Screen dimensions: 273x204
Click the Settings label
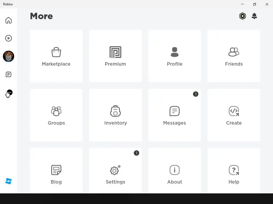[x=115, y=182]
